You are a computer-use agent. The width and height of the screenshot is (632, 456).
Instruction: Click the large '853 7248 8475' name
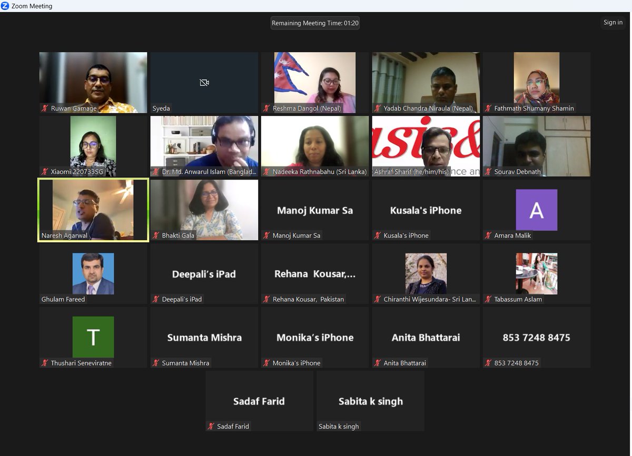pos(536,338)
